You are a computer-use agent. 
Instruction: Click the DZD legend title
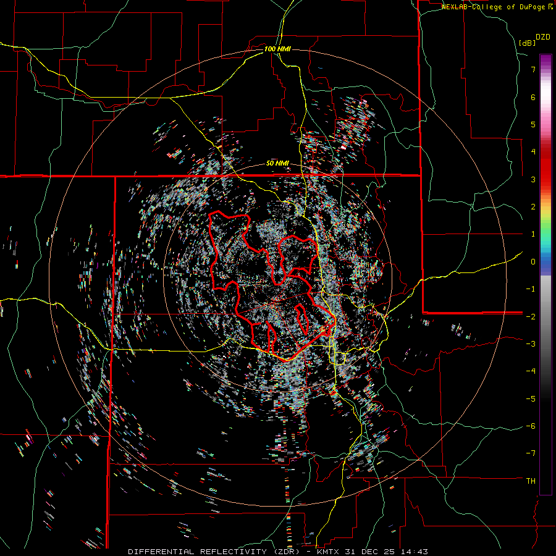point(542,37)
